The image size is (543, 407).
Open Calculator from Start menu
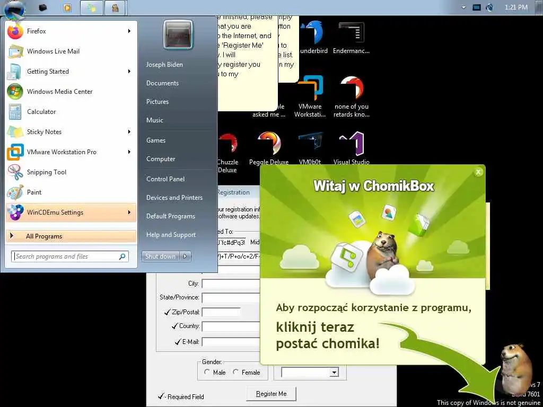71,111
